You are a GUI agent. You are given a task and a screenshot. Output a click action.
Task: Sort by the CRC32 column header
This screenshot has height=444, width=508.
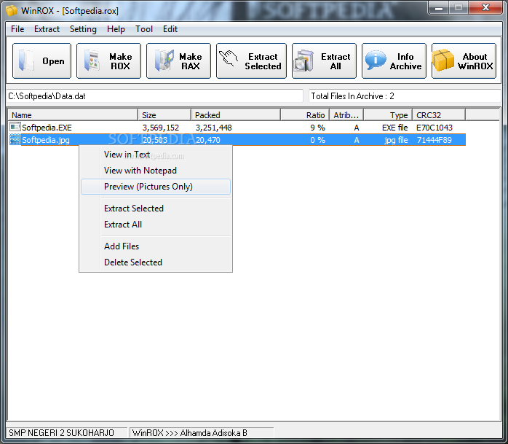click(x=439, y=115)
